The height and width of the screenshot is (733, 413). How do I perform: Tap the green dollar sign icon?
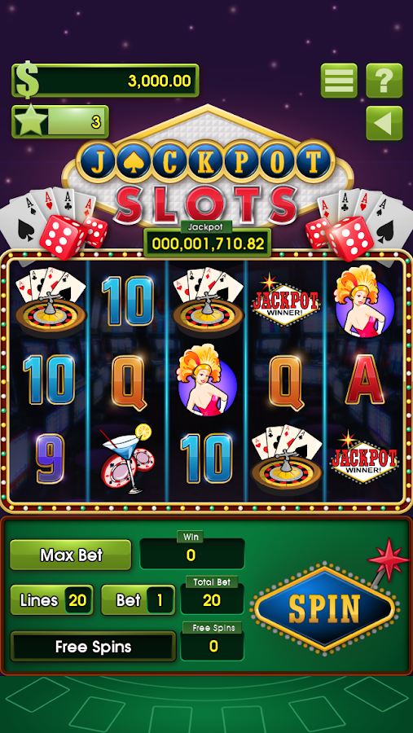click(27, 80)
